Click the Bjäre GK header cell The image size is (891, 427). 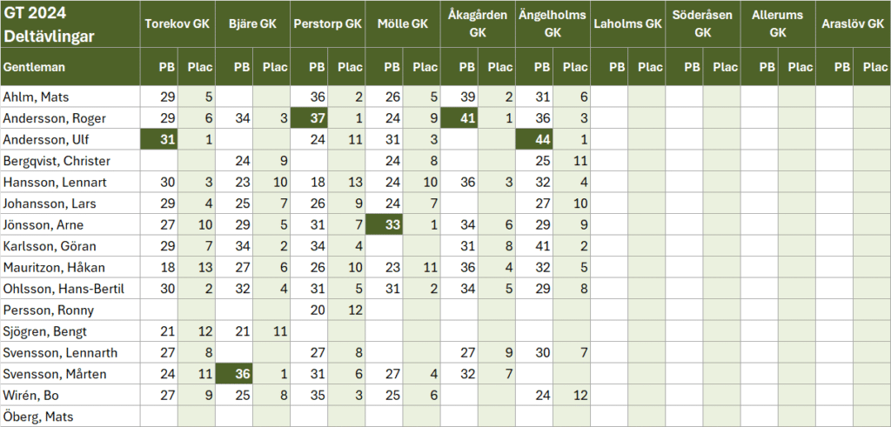click(252, 24)
